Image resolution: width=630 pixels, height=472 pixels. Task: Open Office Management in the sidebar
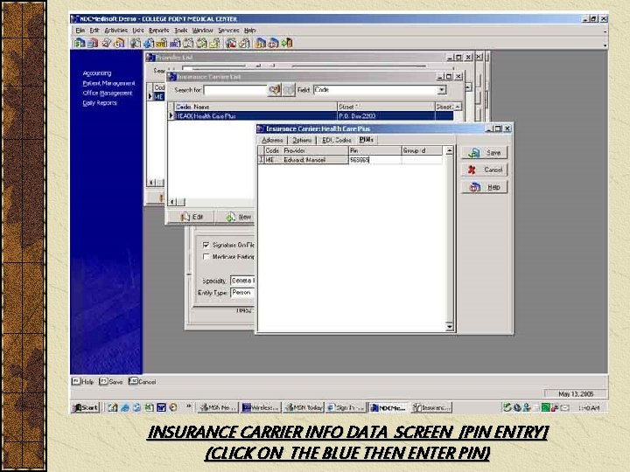108,94
